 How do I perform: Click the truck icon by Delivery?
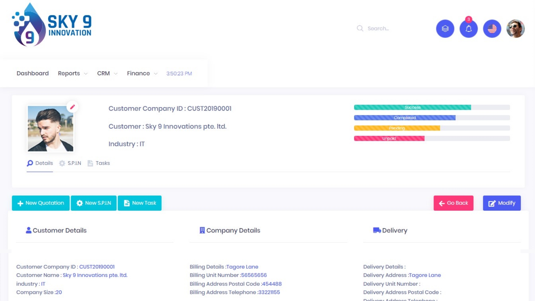tap(377, 230)
